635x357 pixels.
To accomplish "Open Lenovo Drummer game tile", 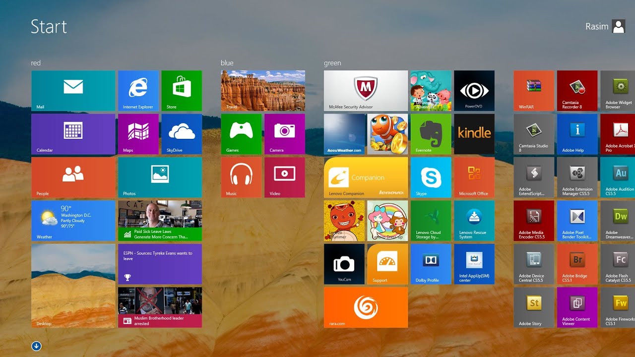I will click(344, 221).
